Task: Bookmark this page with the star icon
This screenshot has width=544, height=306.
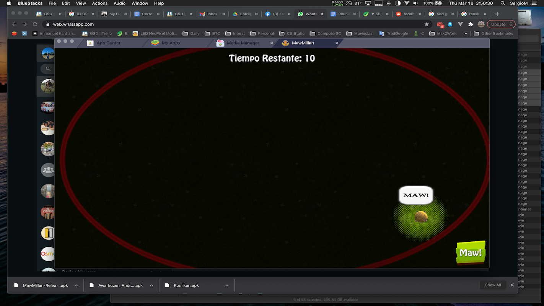Action: pyautogui.click(x=427, y=24)
